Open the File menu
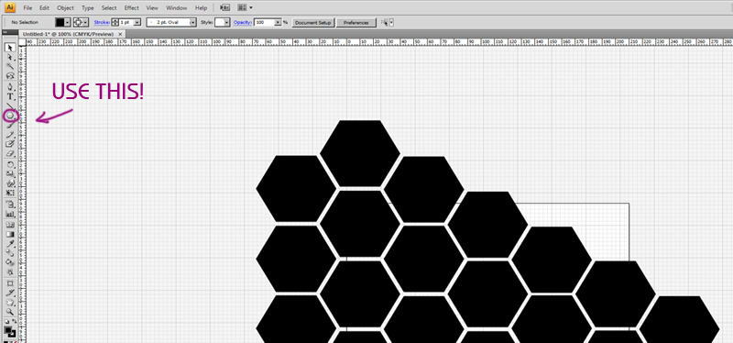 tap(27, 8)
